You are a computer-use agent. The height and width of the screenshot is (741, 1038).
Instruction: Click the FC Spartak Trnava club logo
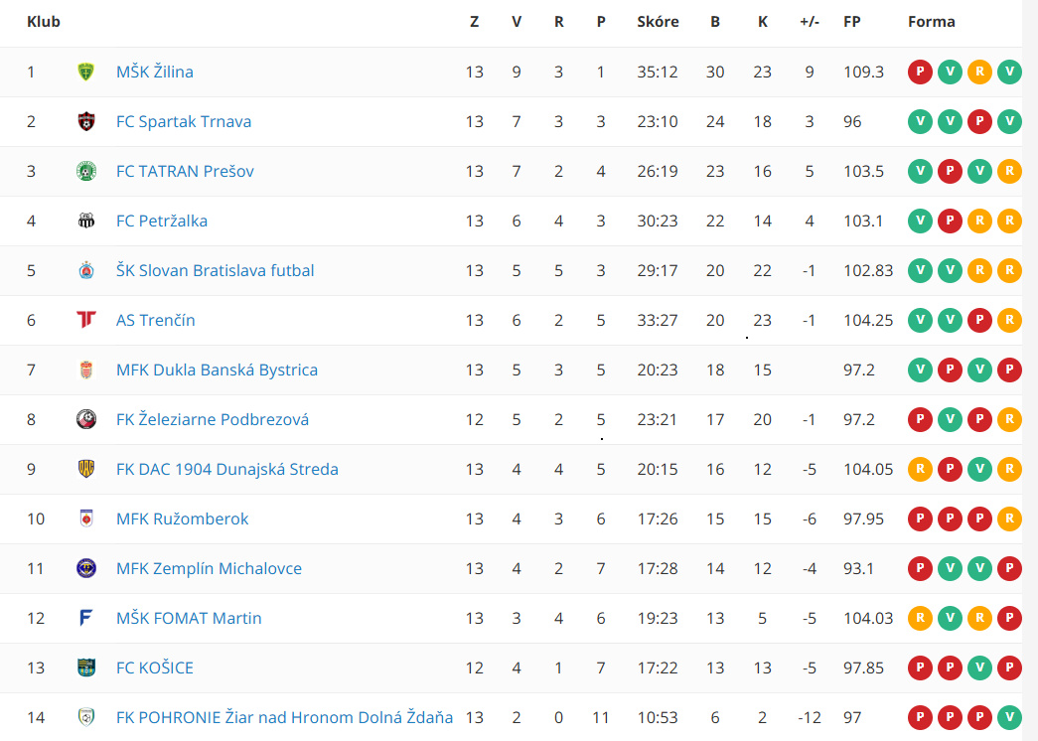click(86, 121)
